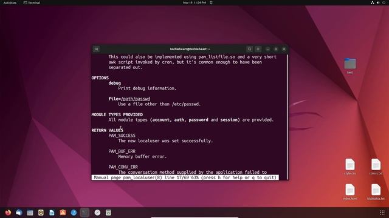Open LibreOffice Writer from the dock

click(x=52, y=213)
